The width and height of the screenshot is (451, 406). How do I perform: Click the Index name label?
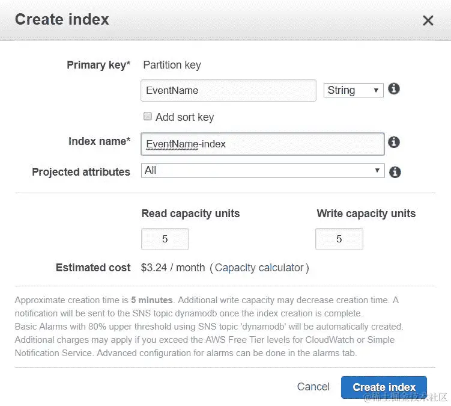pyautogui.click(x=99, y=141)
